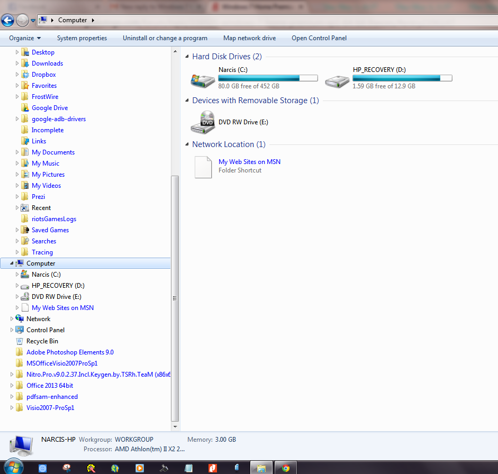Select Desktop in the navigation tree
The image size is (498, 474).
pos(43,52)
